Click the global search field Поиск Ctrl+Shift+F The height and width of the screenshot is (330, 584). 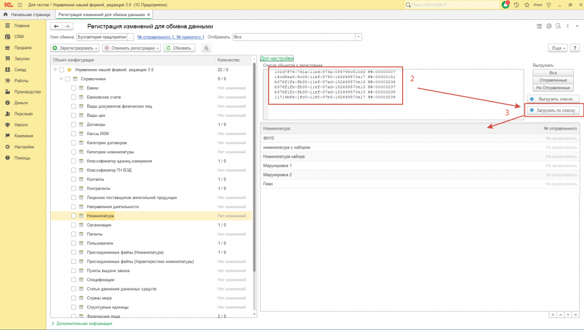(x=452, y=5)
